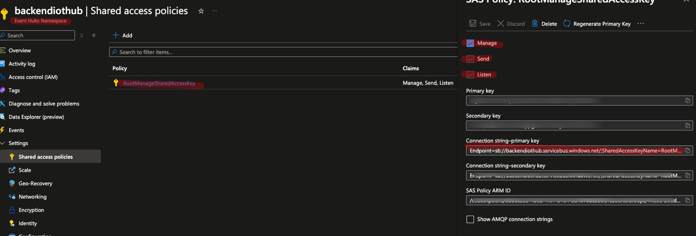Clear the sidebar search with the X icon
Screen dimensions: 696x236
click(82, 35)
